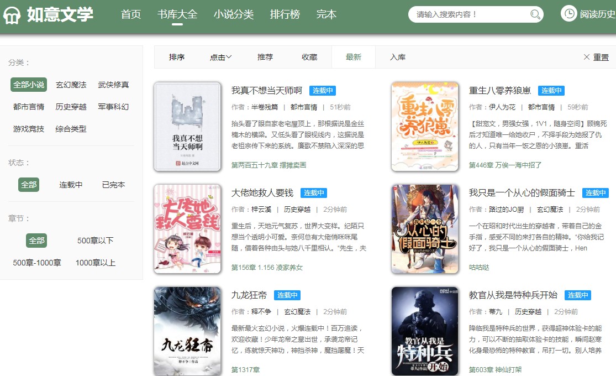Click 玄幻魔法 tag on 九龙狂帝 row

pos(297,311)
